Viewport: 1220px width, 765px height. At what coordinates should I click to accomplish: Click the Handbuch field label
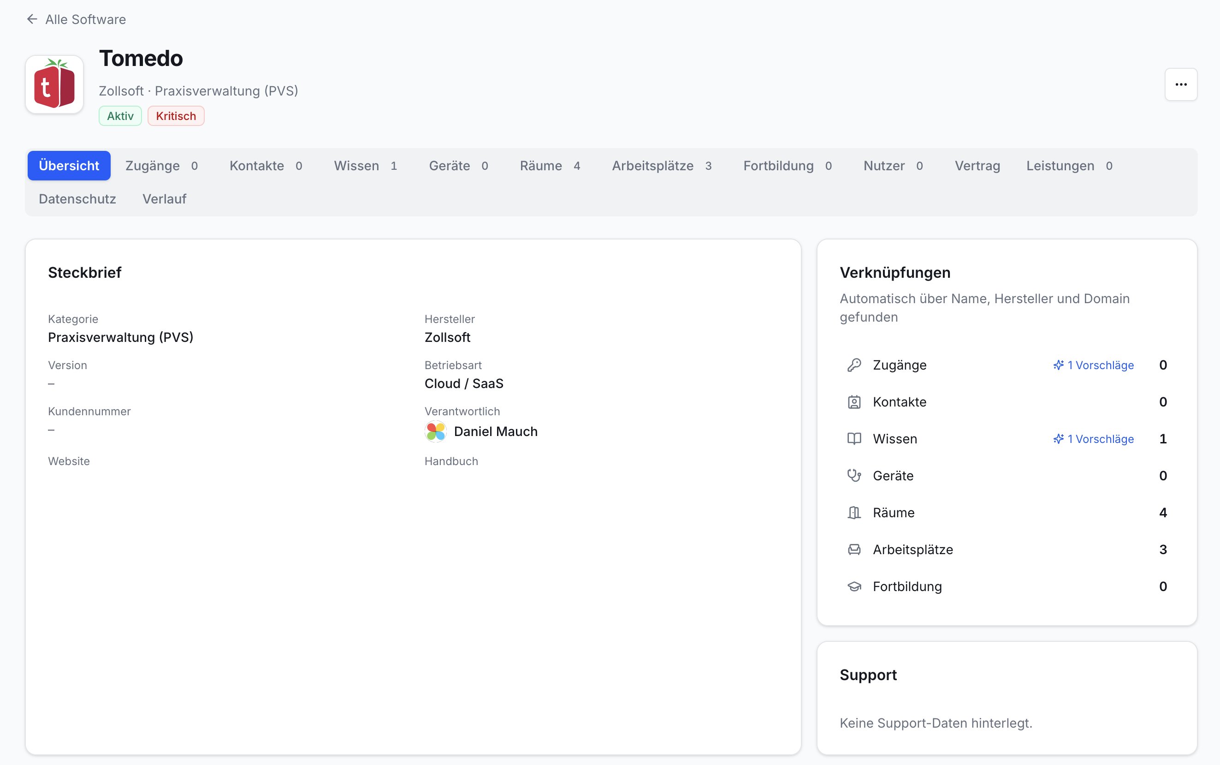(451, 461)
